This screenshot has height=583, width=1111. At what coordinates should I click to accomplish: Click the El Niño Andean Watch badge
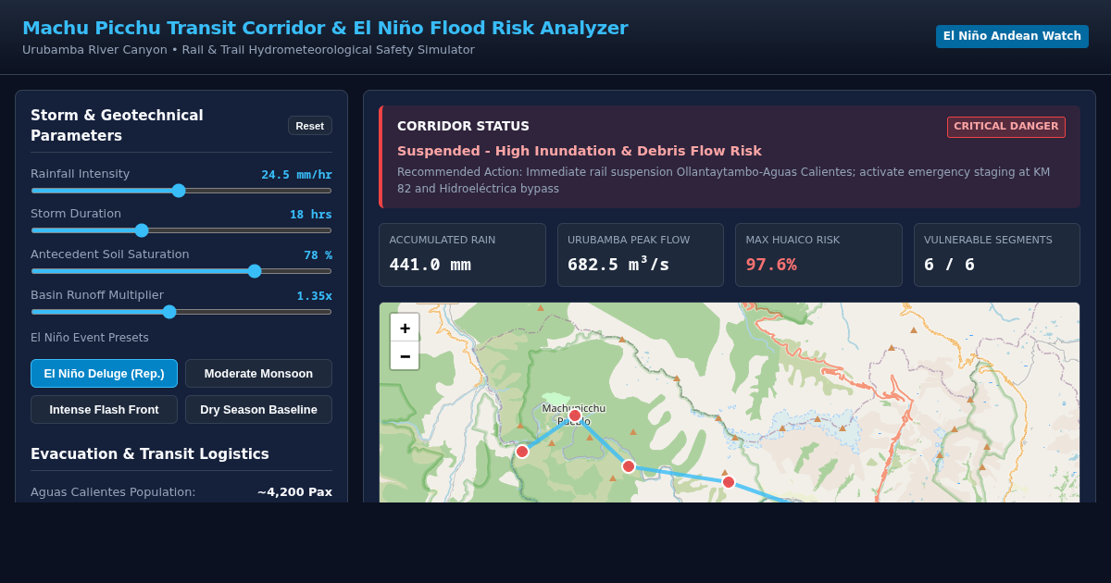click(1012, 36)
